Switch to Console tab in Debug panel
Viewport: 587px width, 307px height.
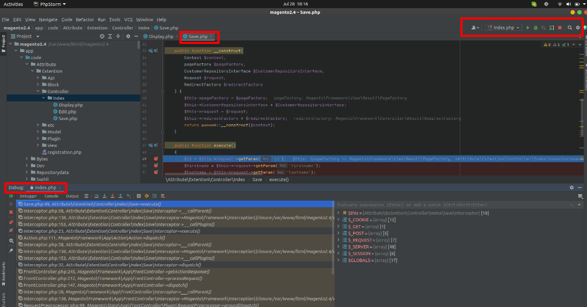click(51, 196)
